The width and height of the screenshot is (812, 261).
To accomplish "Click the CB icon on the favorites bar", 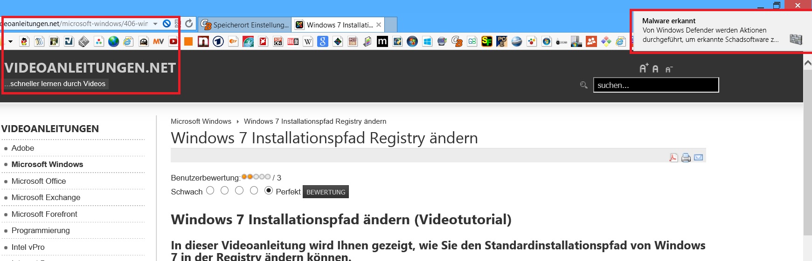I will 457,41.
